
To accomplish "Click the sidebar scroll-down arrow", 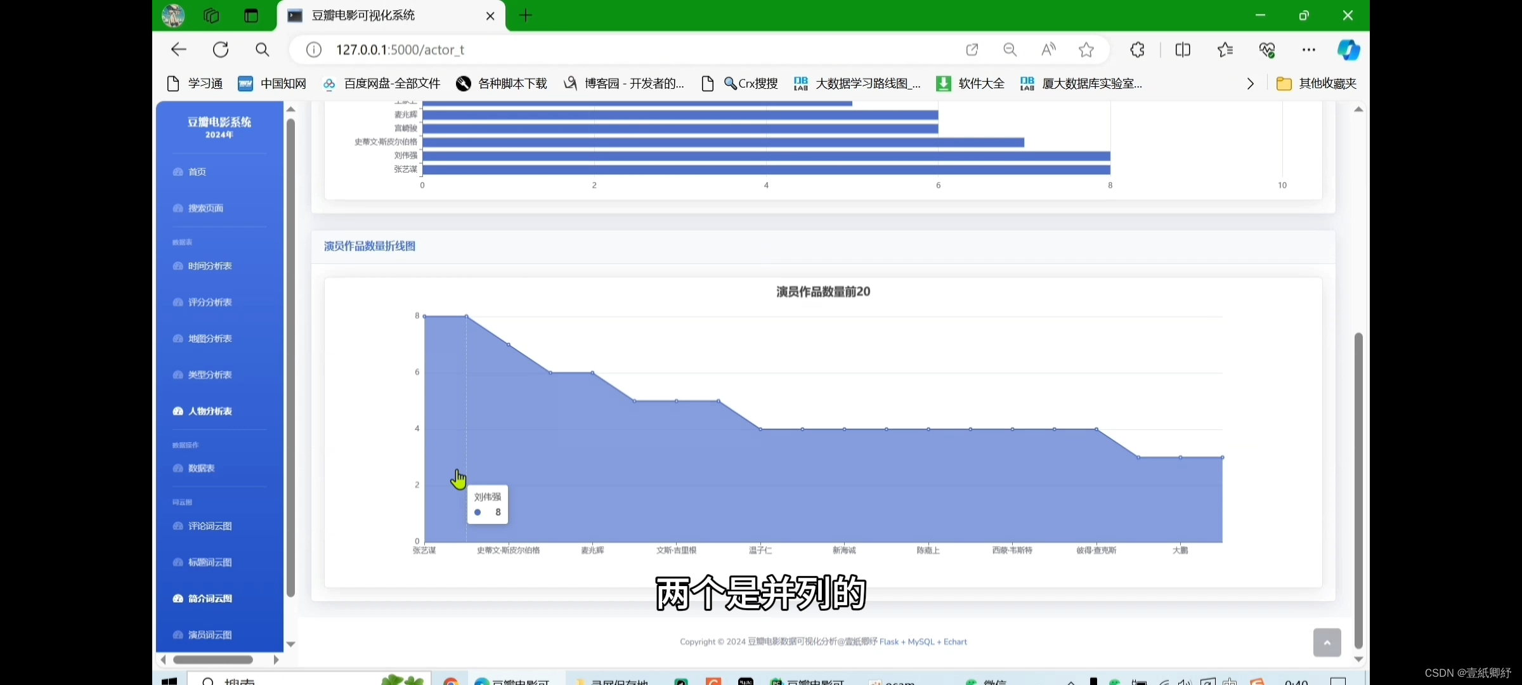I will (290, 644).
